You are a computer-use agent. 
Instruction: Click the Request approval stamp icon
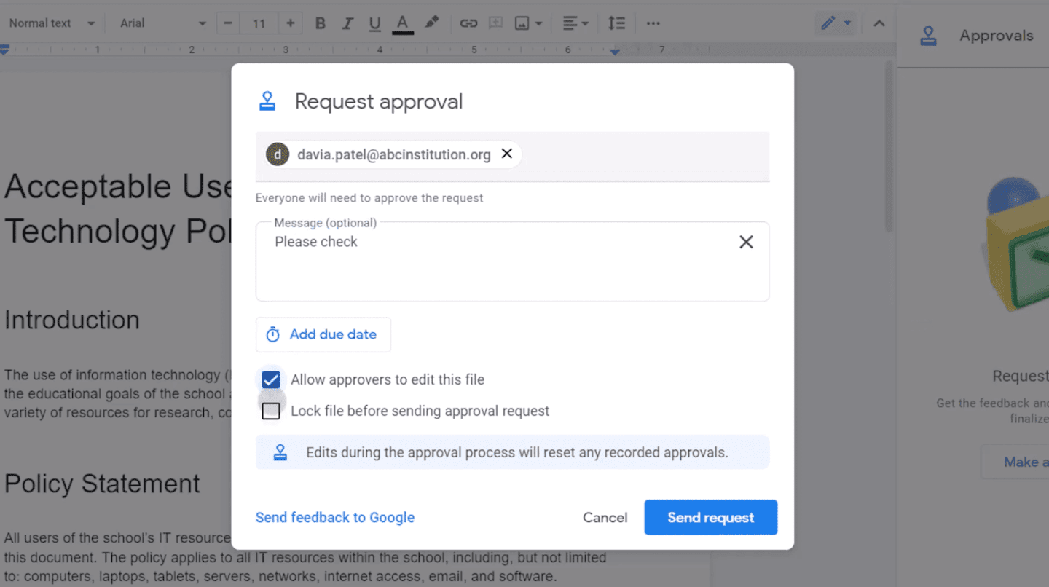267,101
